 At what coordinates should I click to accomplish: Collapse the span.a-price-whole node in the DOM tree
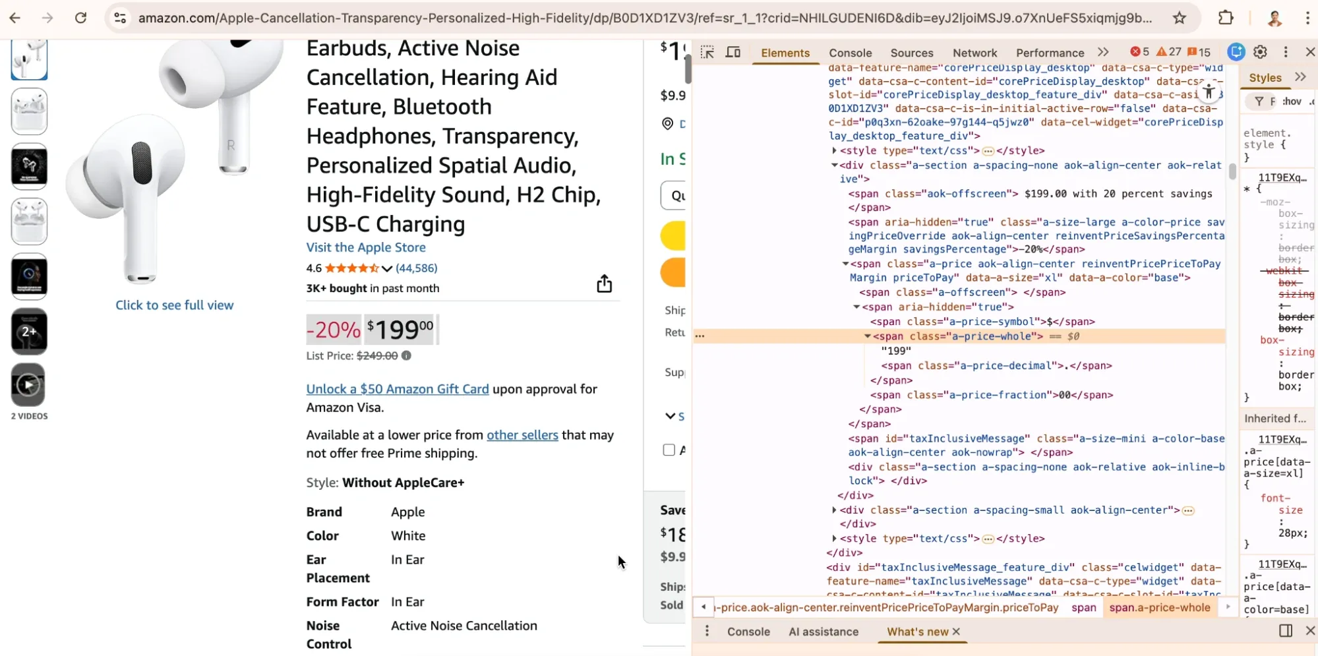[x=866, y=336]
